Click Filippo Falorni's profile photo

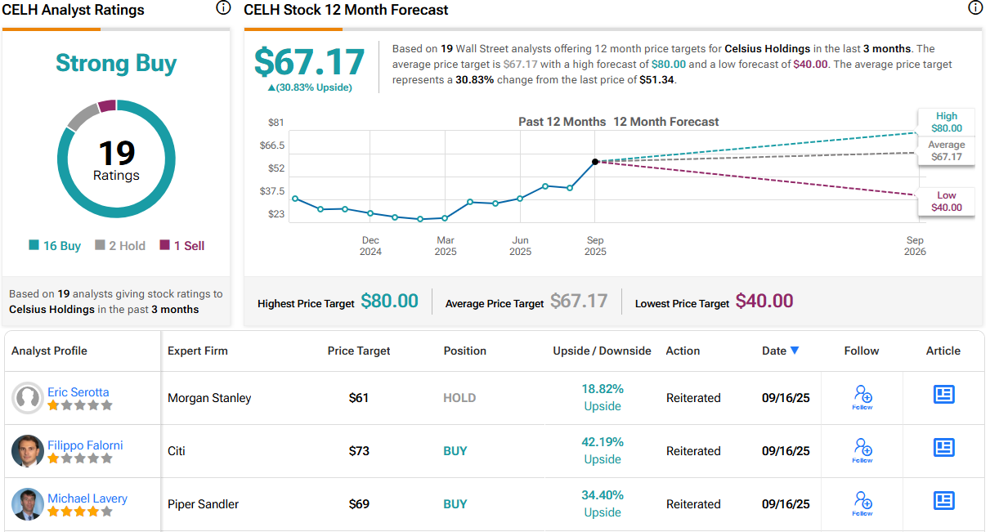pos(28,451)
